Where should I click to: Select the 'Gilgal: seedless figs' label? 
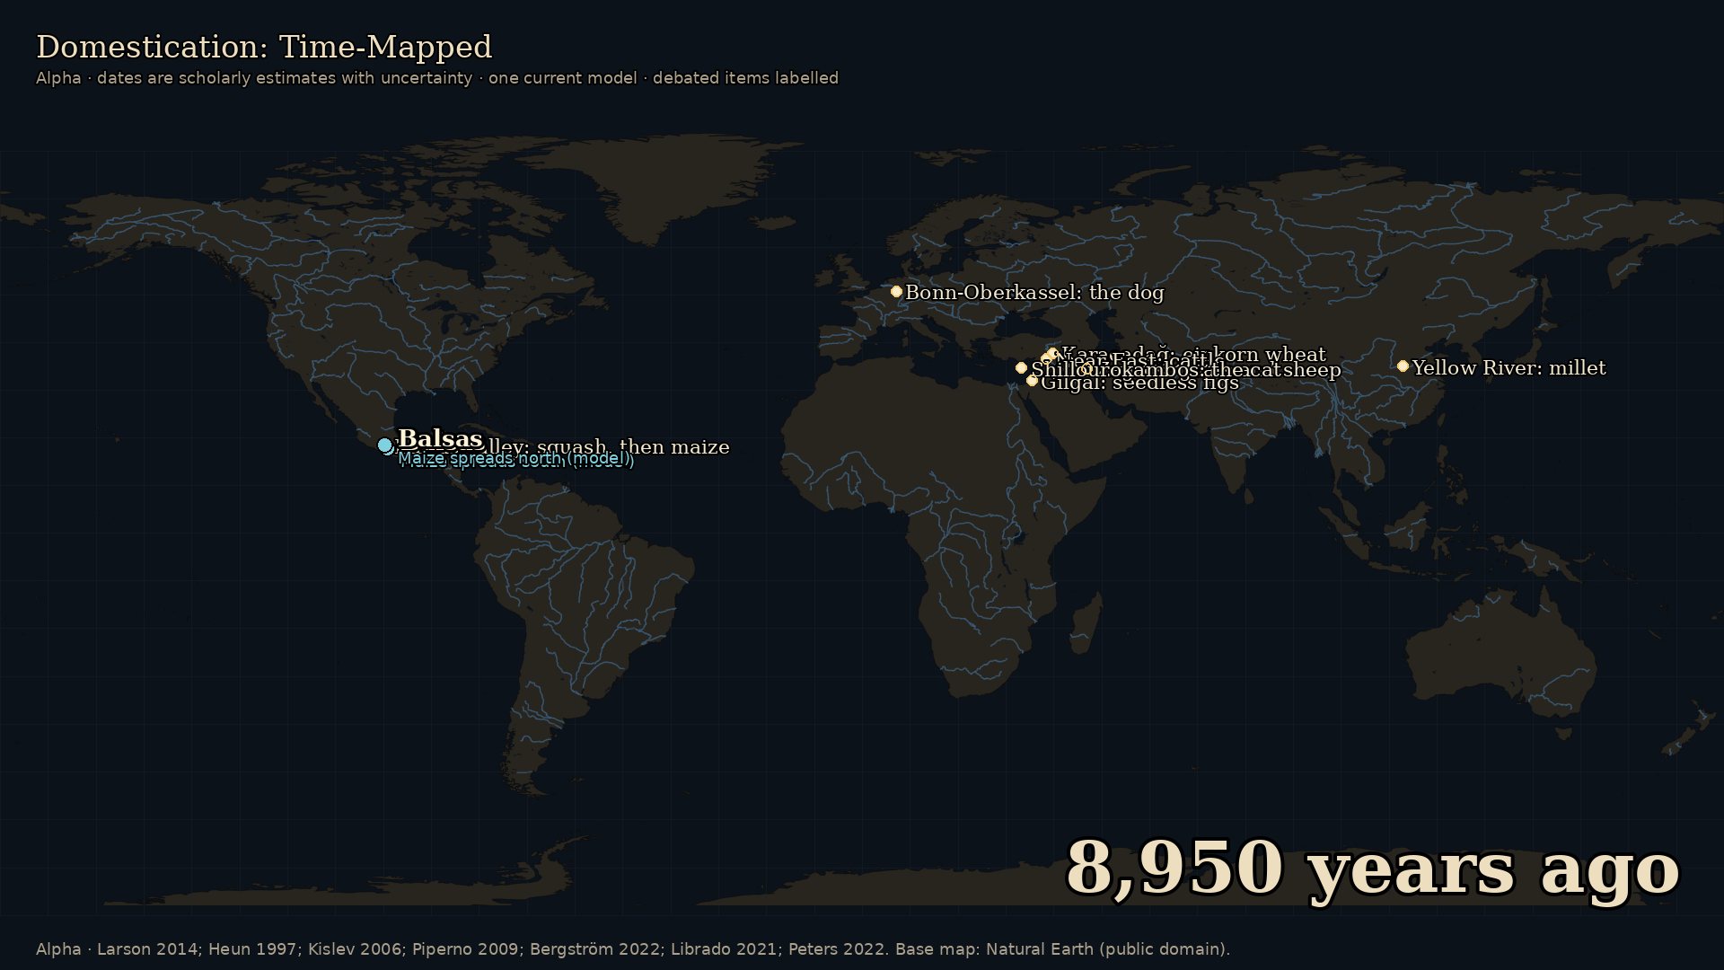point(1139,384)
